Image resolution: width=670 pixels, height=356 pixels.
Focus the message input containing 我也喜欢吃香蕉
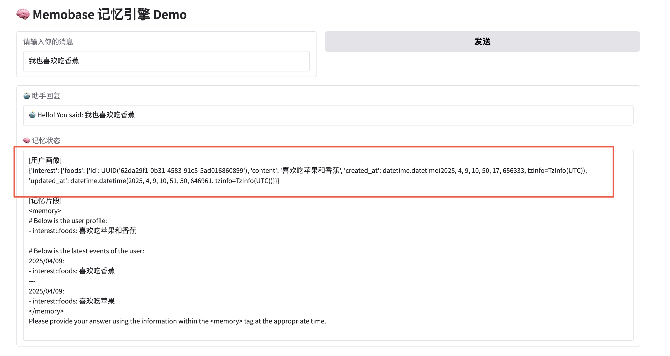pyautogui.click(x=166, y=61)
